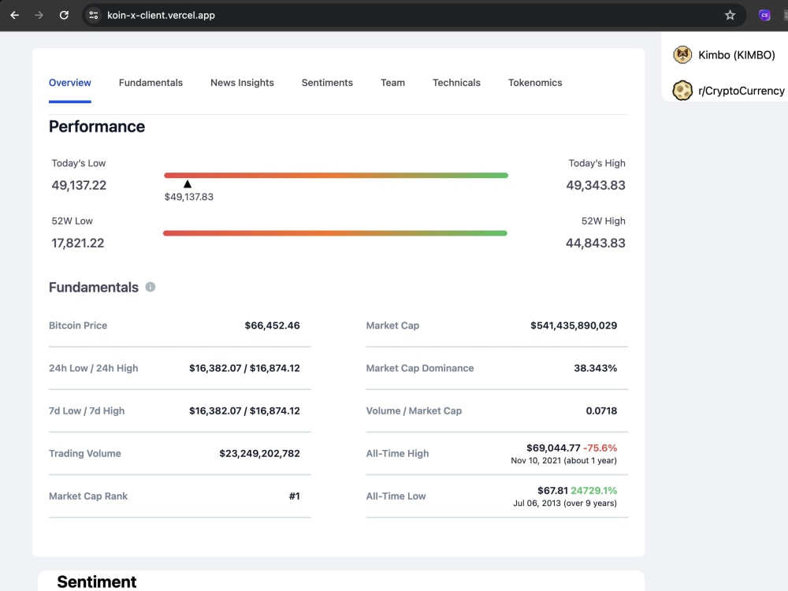
Task: Click the Volume / Market Cap label
Action: click(x=414, y=411)
